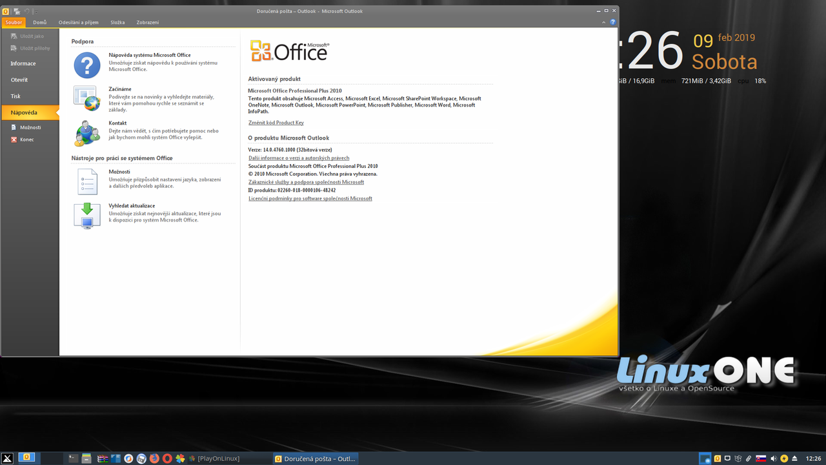The image size is (826, 465).
Task: Switch to the Odesílání a příjem tab
Action: pos(79,23)
